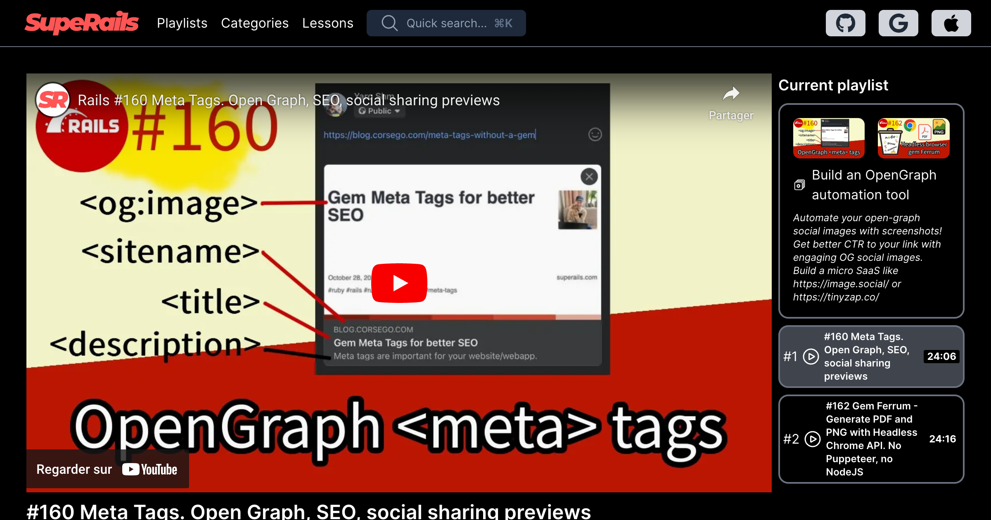The image size is (991, 520).
Task: Click the playlist stack icon beside the title
Action: [x=799, y=185]
